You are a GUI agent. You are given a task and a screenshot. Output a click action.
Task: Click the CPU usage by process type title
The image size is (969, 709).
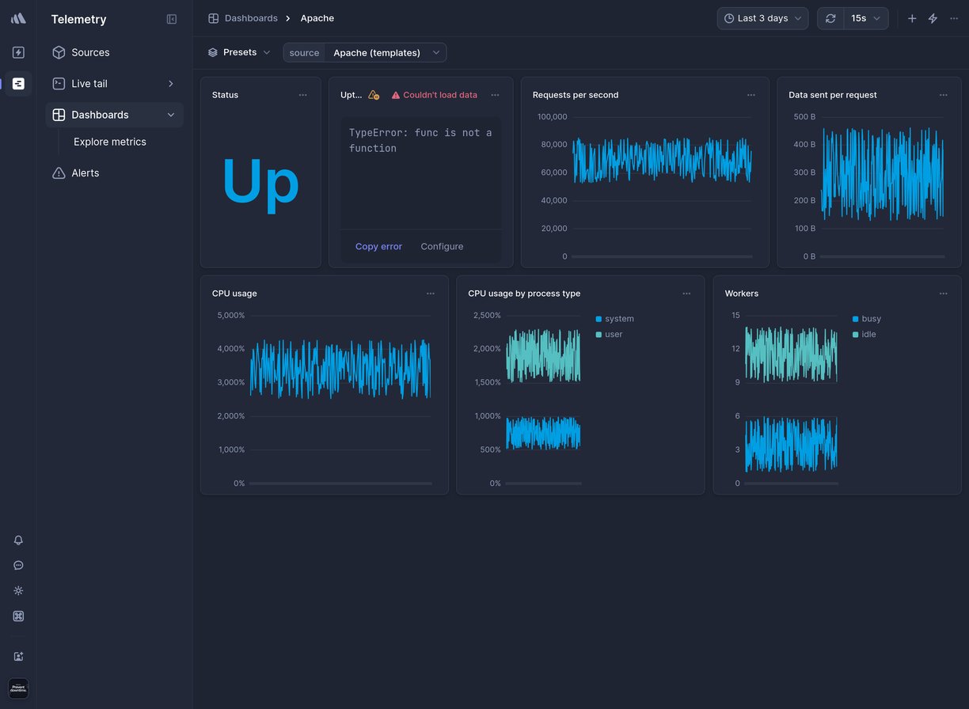point(524,294)
